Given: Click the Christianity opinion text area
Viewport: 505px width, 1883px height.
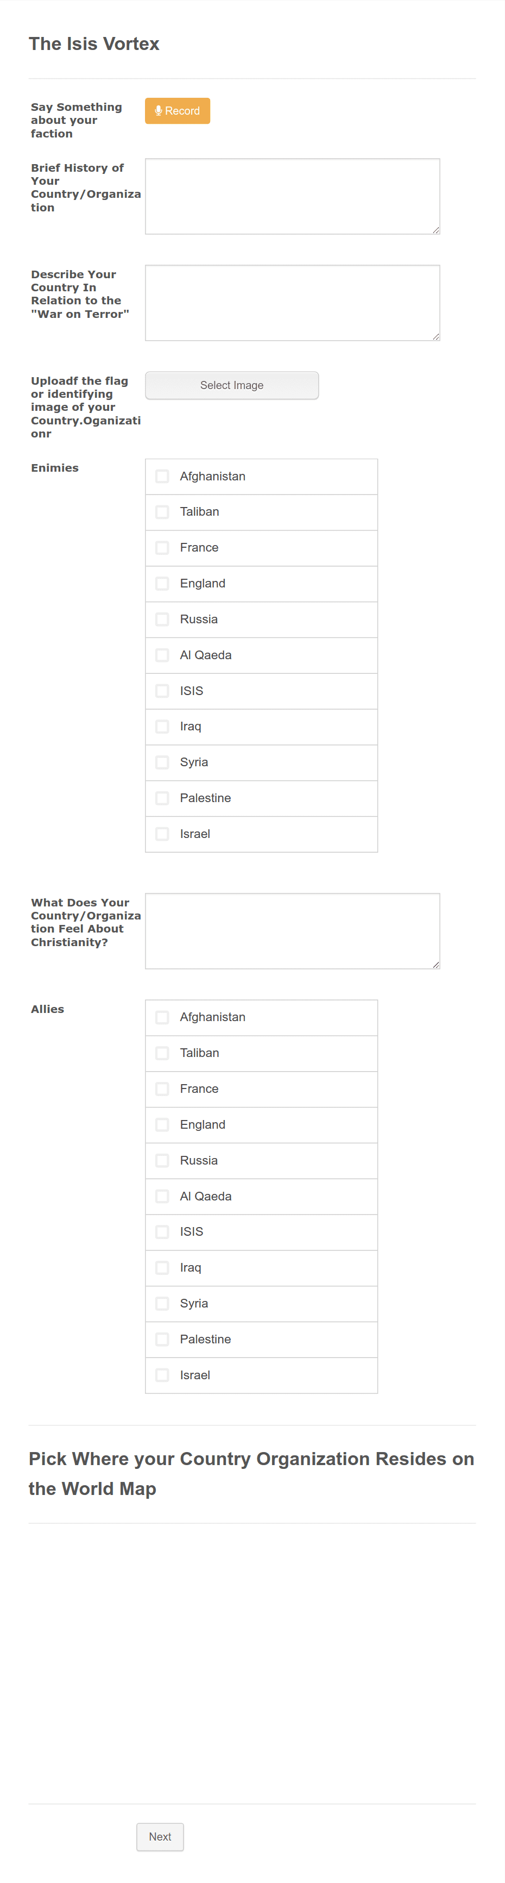Looking at the screenshot, I should tap(292, 930).
